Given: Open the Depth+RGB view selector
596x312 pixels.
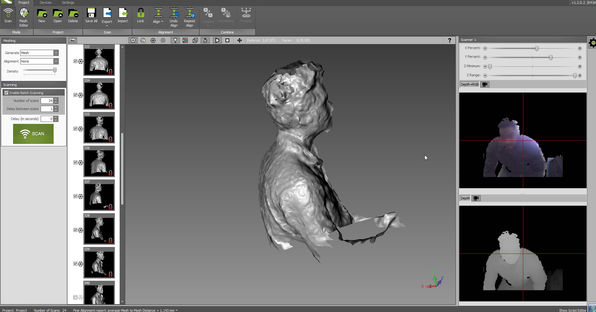Looking at the screenshot, I should pos(469,84).
